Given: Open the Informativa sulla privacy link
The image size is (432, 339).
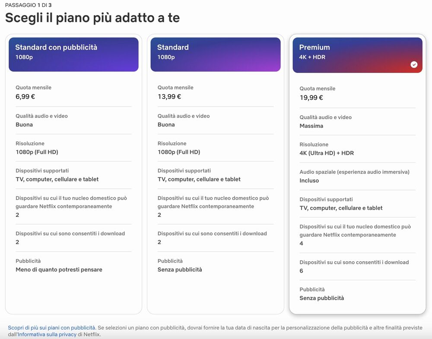Looking at the screenshot, I should coord(47,334).
